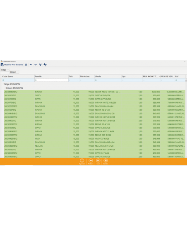Select row REDMI 12 8/128
Image resolution: width=187 pixels, height=226 pixels.
click(x=94, y=110)
